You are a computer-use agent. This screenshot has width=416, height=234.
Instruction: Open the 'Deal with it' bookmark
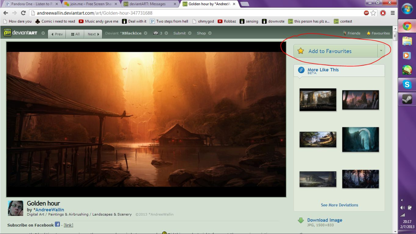pyautogui.click(x=134, y=21)
